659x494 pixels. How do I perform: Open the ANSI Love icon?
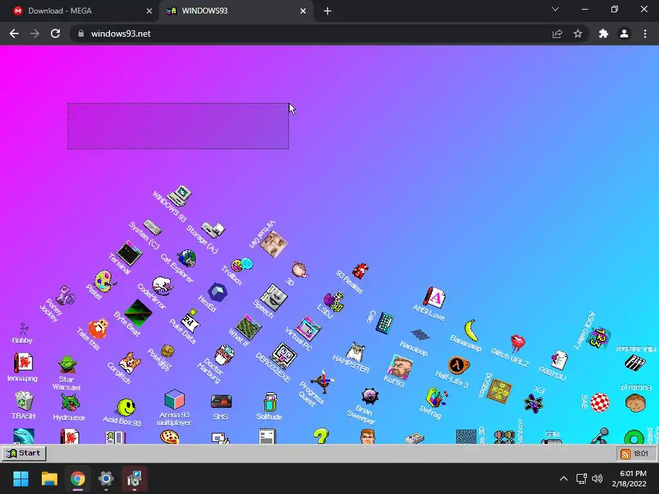[434, 298]
